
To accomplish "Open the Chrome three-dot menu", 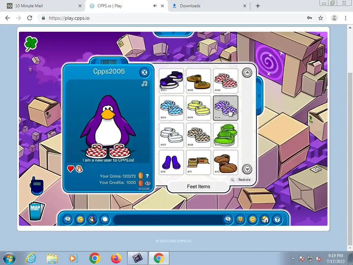I will coord(345,18).
